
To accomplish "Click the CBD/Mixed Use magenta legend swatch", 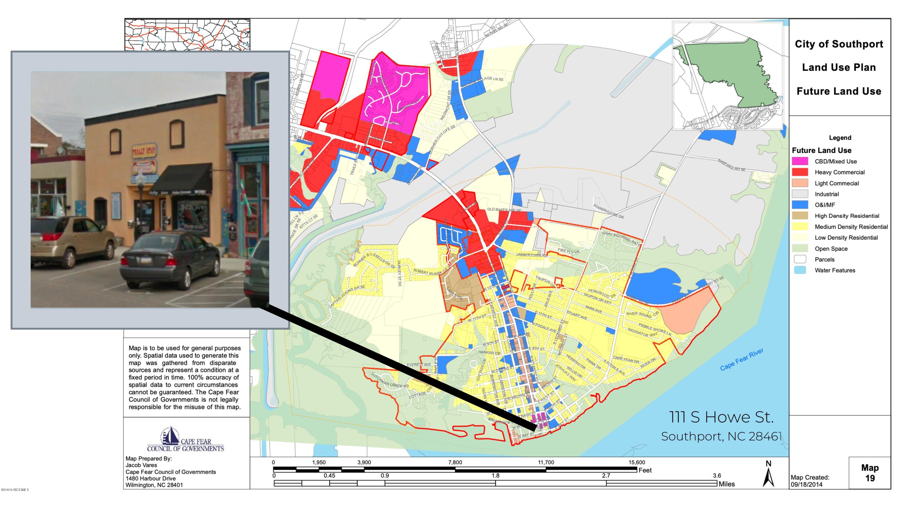I will click(x=800, y=161).
